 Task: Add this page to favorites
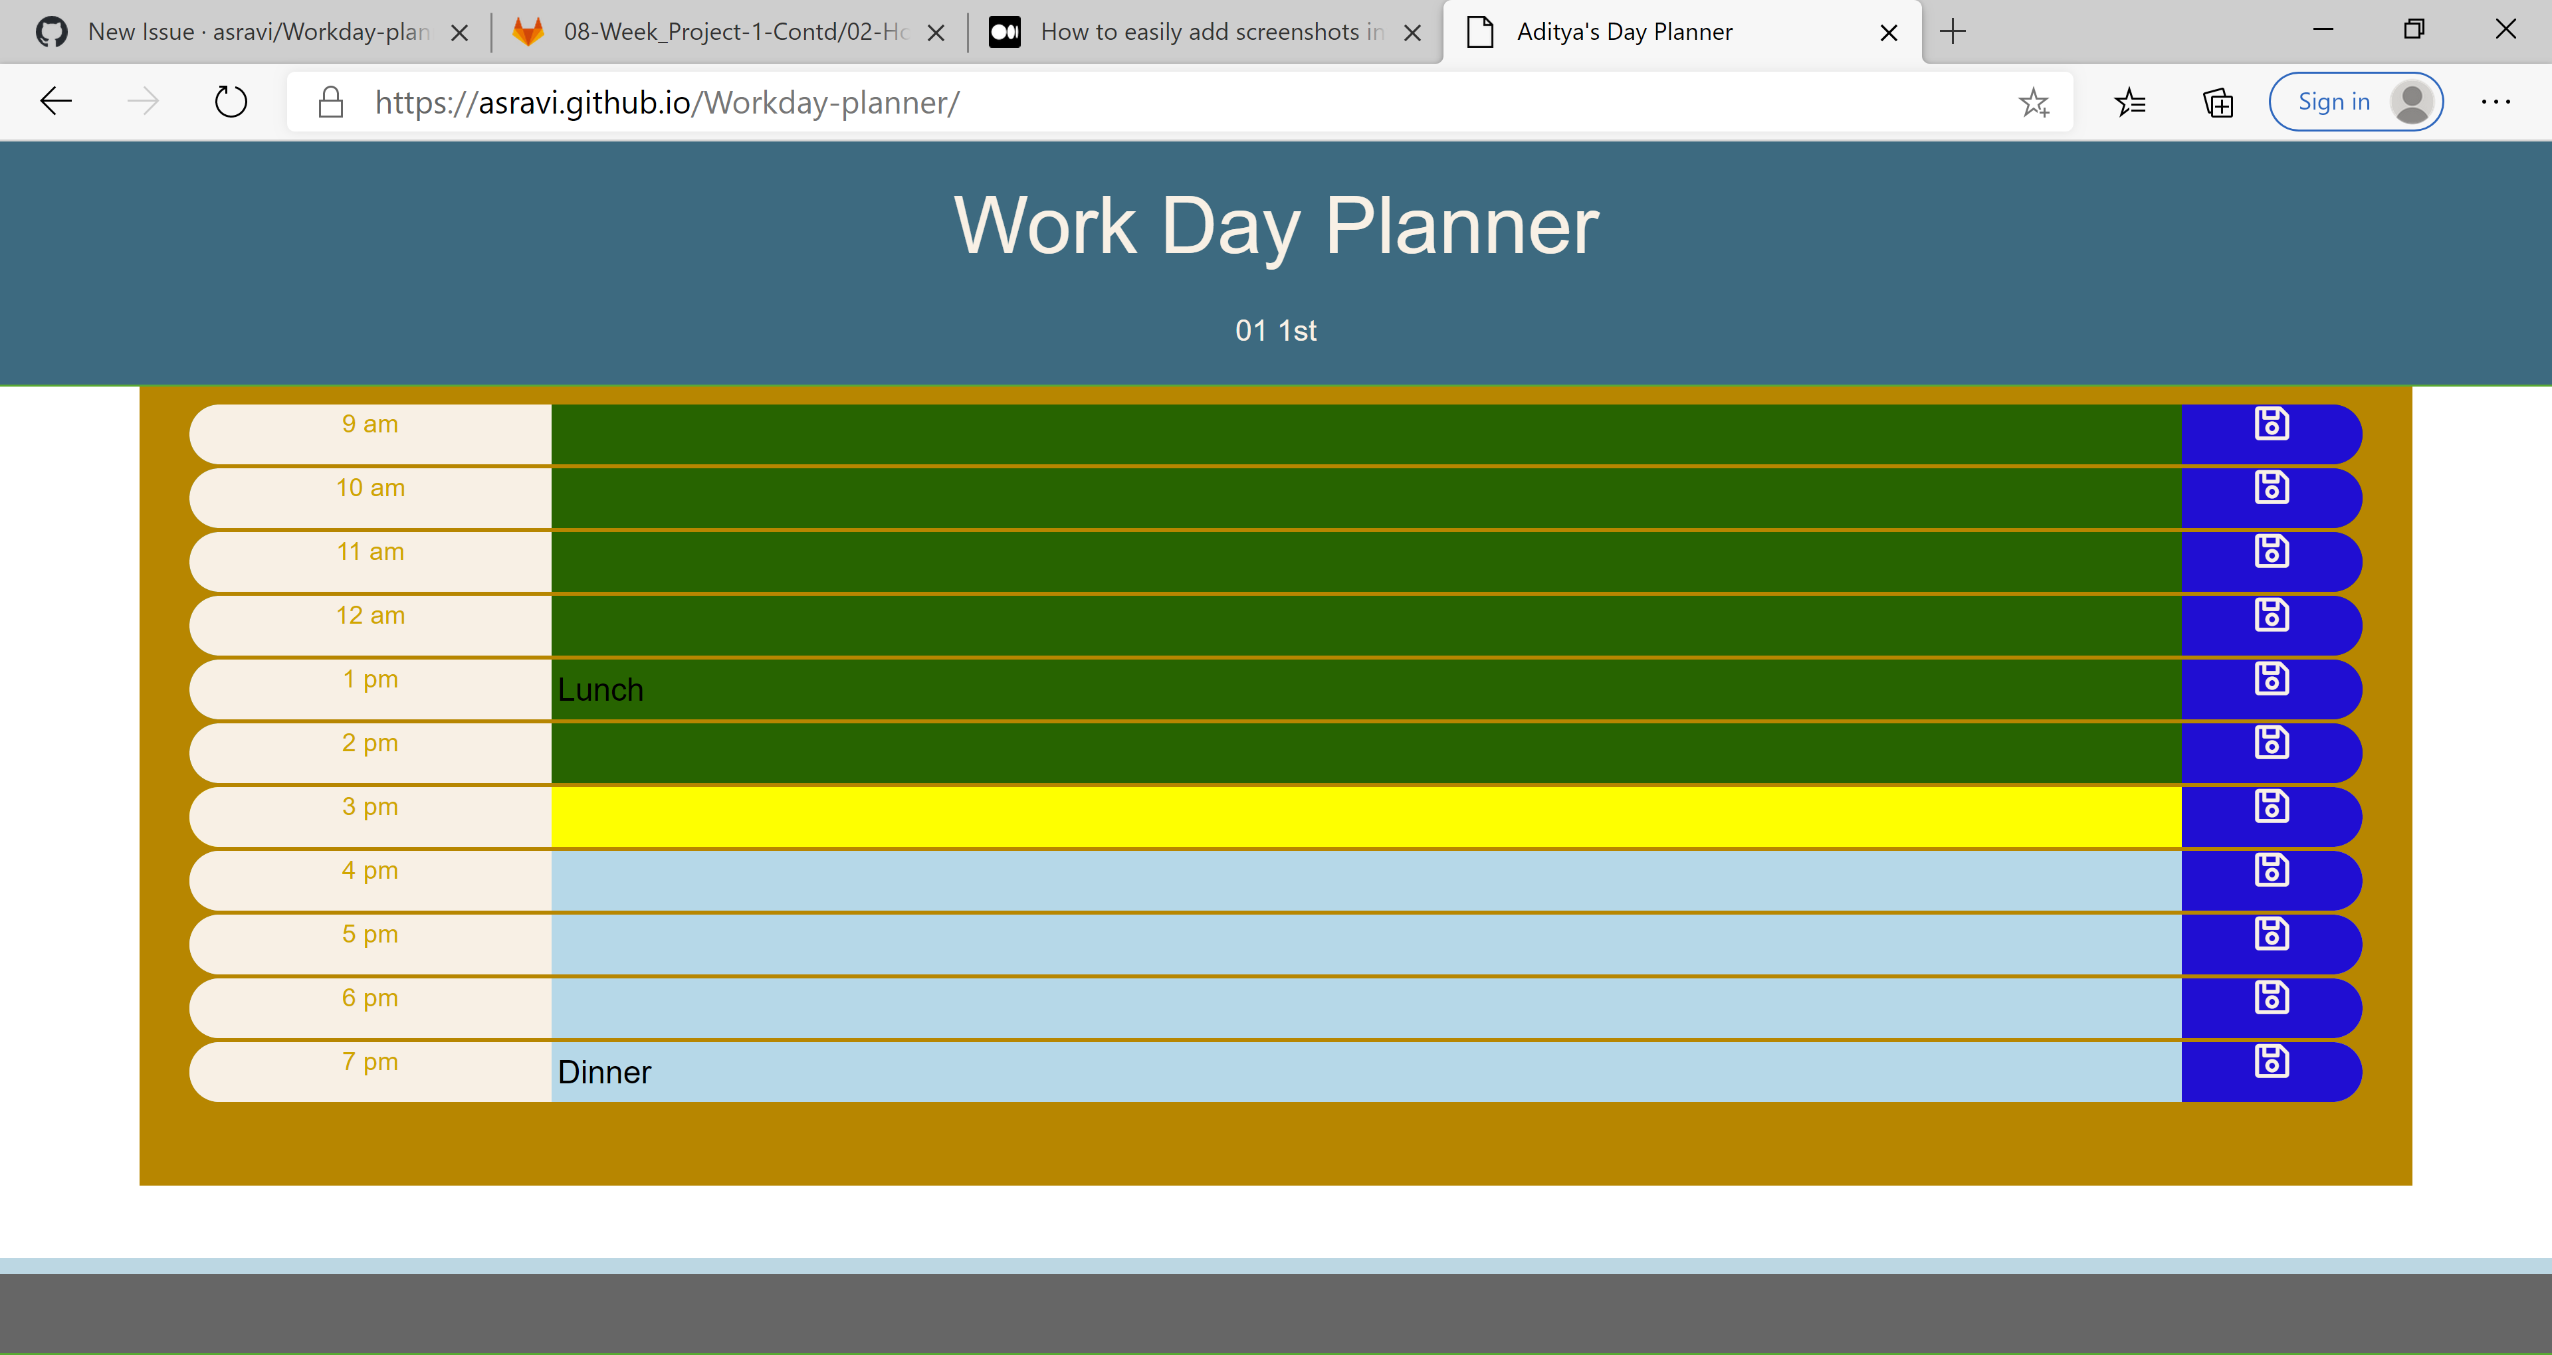pos(2034,102)
